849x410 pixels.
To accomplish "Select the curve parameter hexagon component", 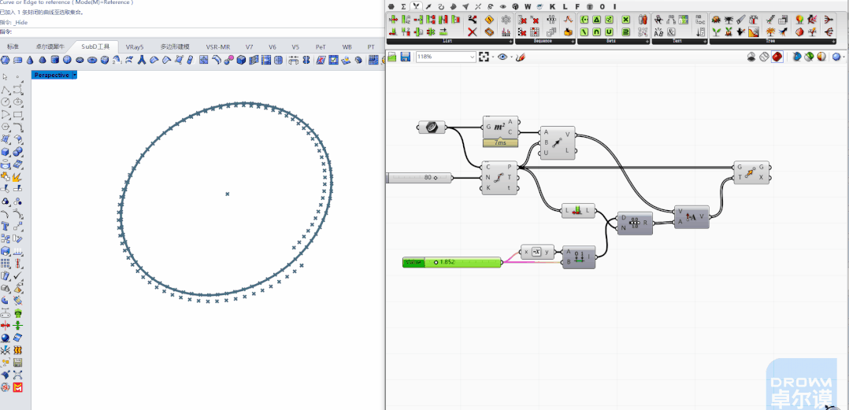I will [x=432, y=127].
